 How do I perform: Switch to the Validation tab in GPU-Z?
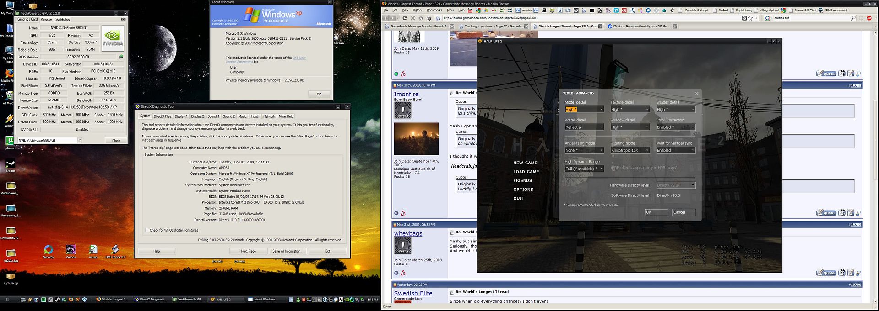63,20
